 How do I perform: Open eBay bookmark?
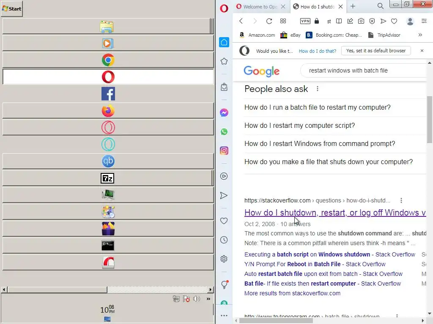290,35
